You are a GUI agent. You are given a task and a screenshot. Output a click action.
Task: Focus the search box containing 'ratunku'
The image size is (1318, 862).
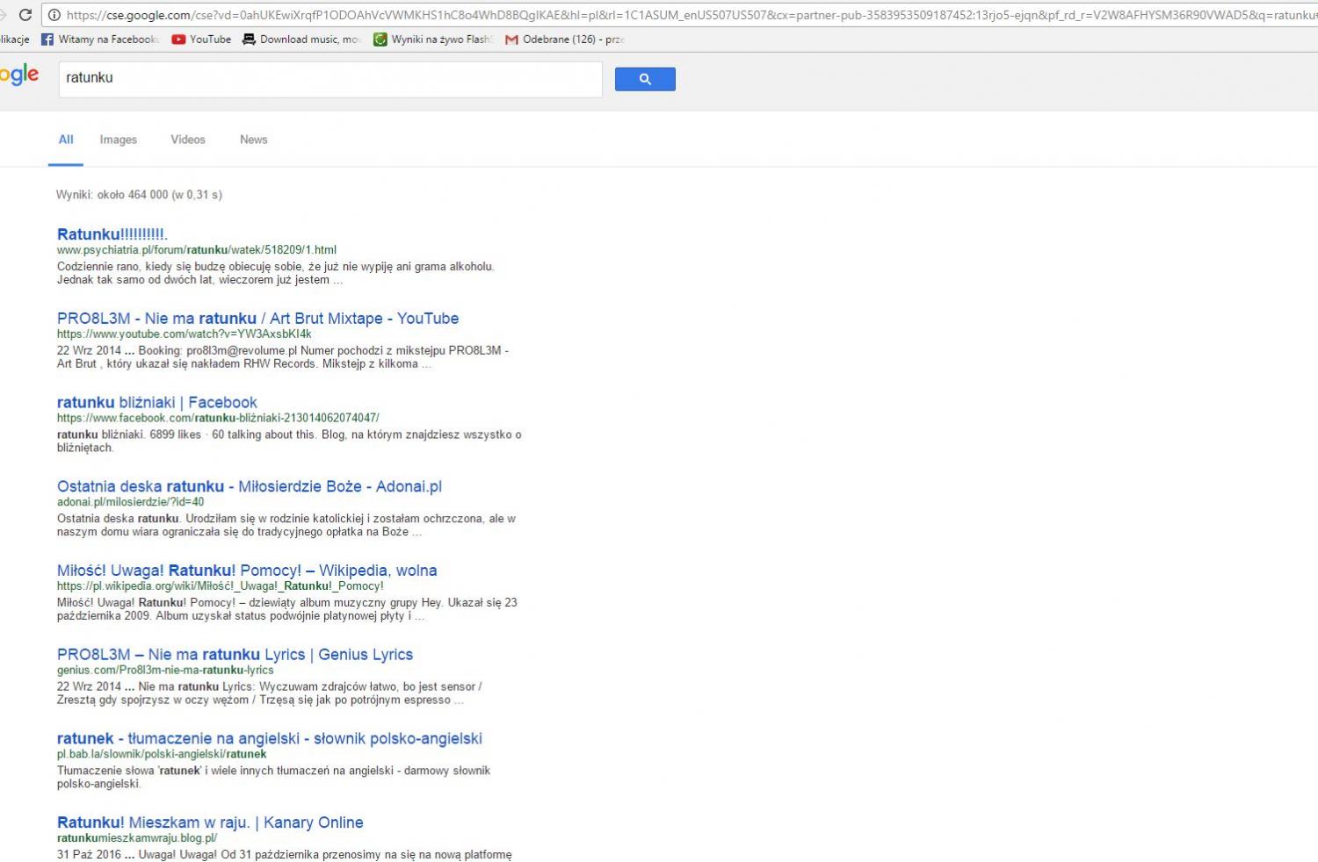tap(329, 78)
